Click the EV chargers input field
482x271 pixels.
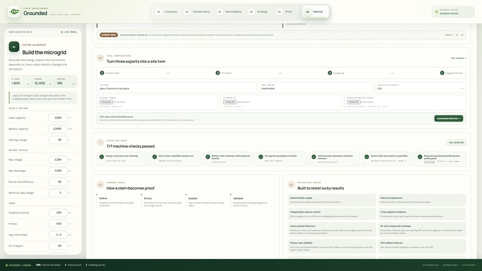(x=58, y=246)
